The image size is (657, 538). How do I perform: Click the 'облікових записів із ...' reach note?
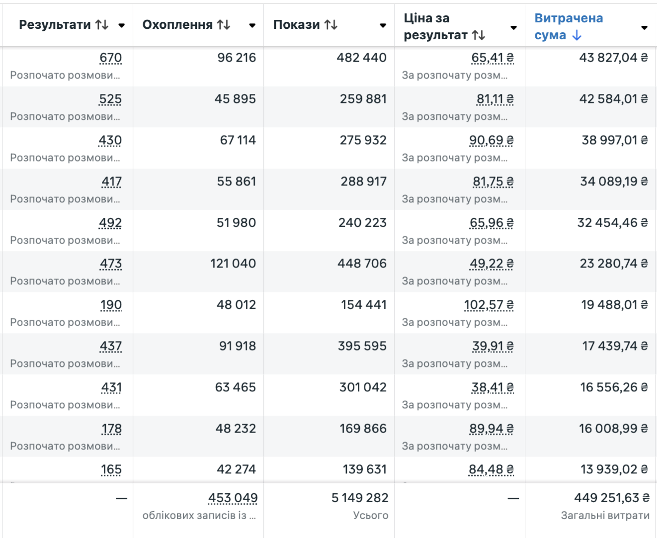click(199, 516)
